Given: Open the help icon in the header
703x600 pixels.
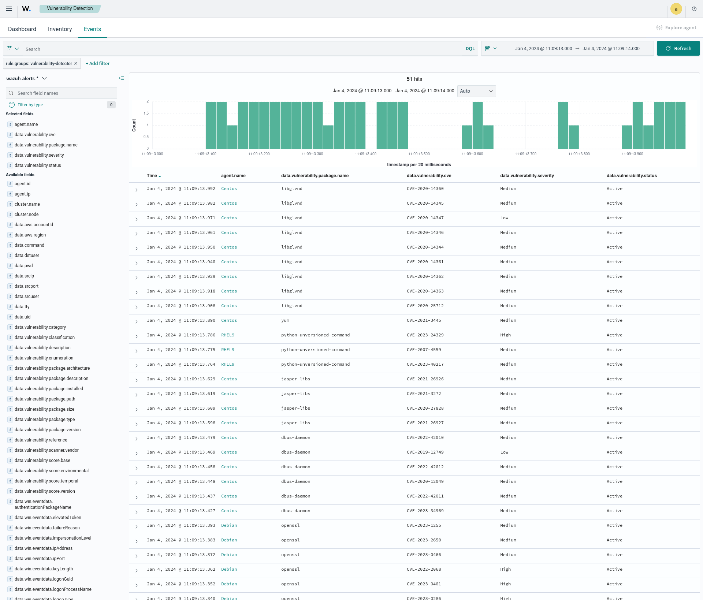Looking at the screenshot, I should point(694,9).
